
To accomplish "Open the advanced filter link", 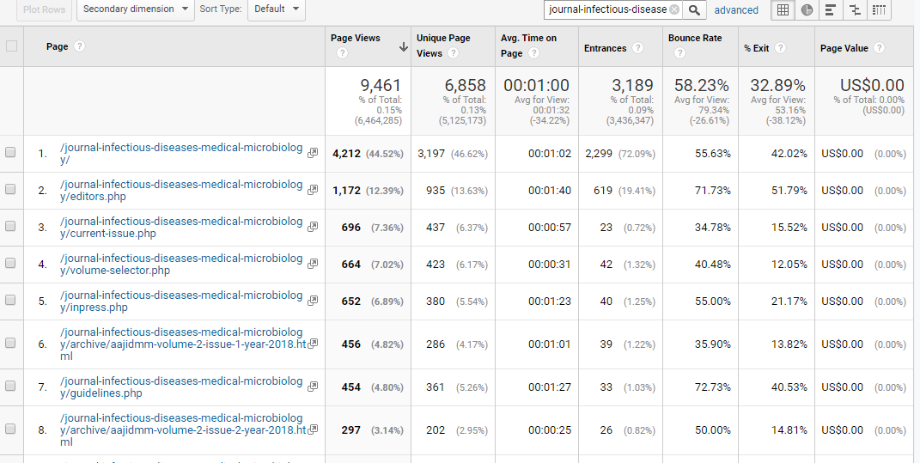I will 736,10.
